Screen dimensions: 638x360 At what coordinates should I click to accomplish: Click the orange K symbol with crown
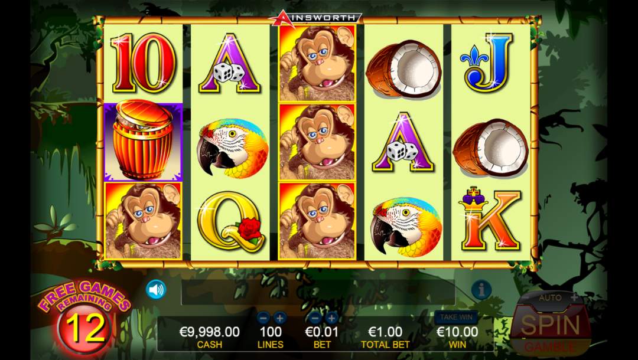tap(490, 220)
